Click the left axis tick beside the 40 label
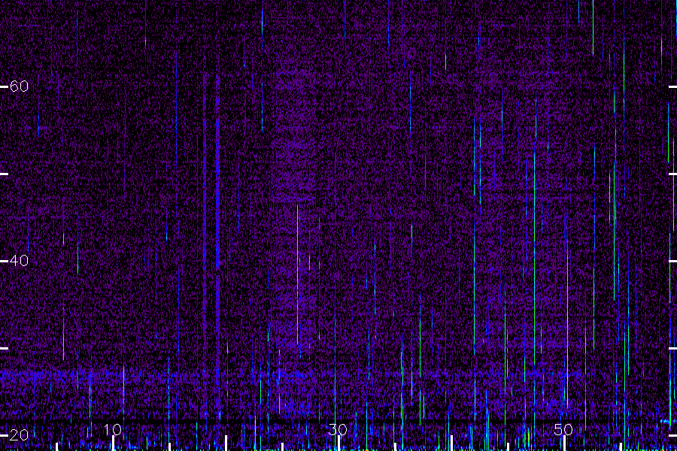The width and height of the screenshot is (677, 451). (4, 261)
